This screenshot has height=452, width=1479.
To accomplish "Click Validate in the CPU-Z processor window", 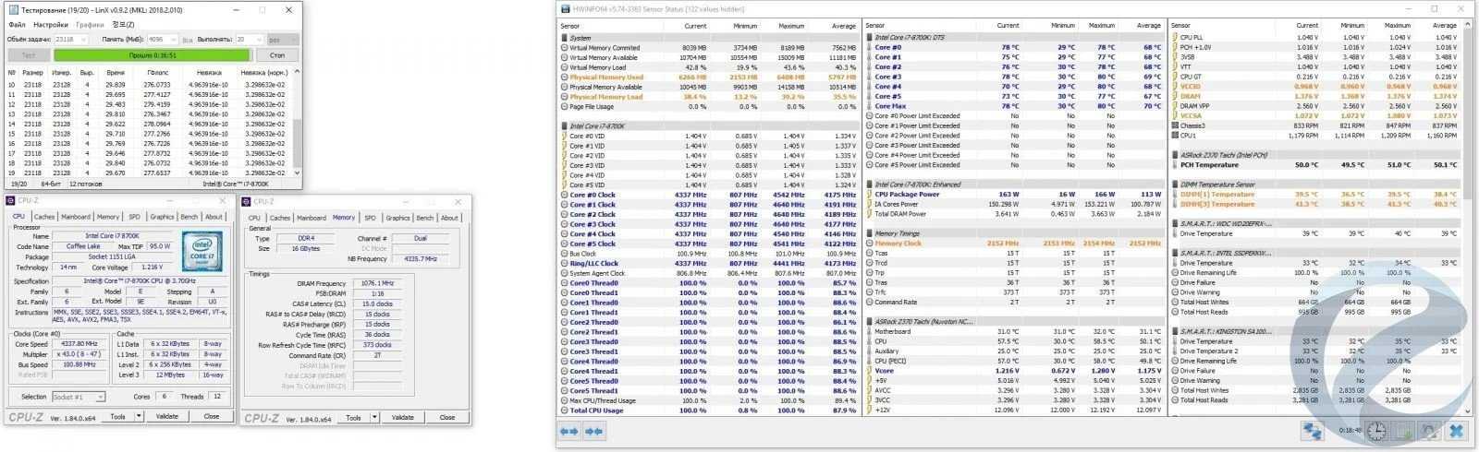I will [167, 416].
